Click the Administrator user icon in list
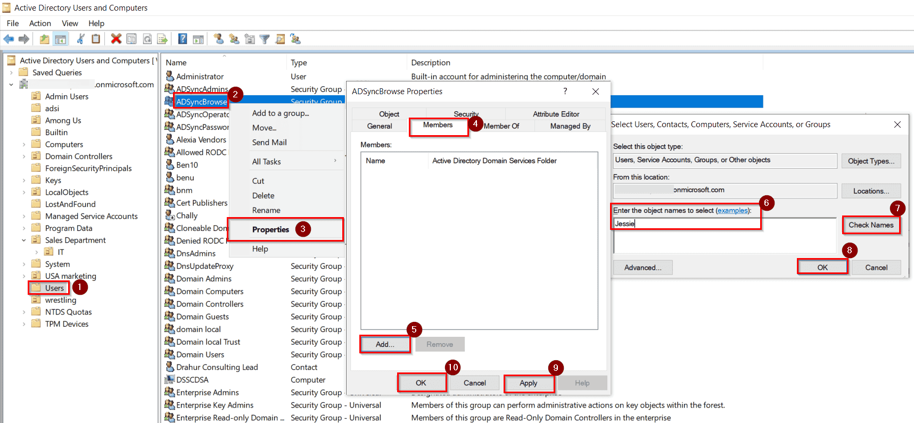 pyautogui.click(x=170, y=76)
